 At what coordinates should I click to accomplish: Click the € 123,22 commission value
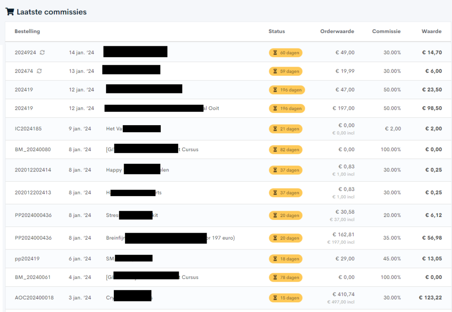pos(430,298)
